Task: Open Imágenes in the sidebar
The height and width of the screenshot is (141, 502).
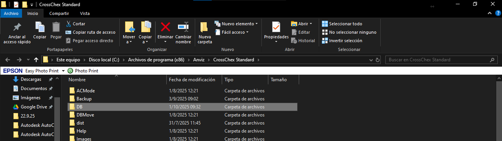Action: pos(30,98)
